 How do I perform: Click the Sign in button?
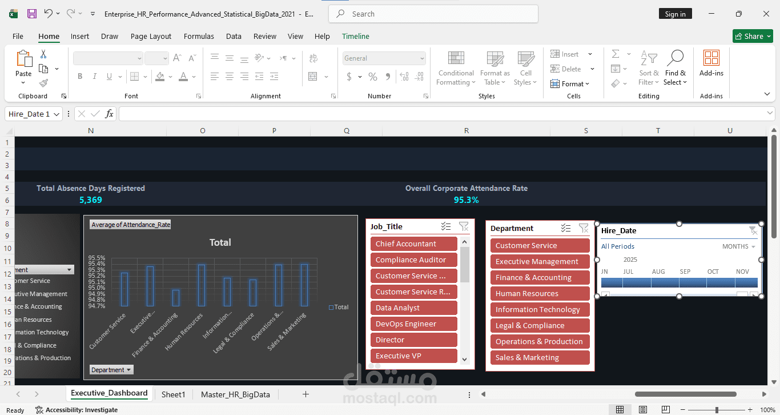(x=675, y=14)
